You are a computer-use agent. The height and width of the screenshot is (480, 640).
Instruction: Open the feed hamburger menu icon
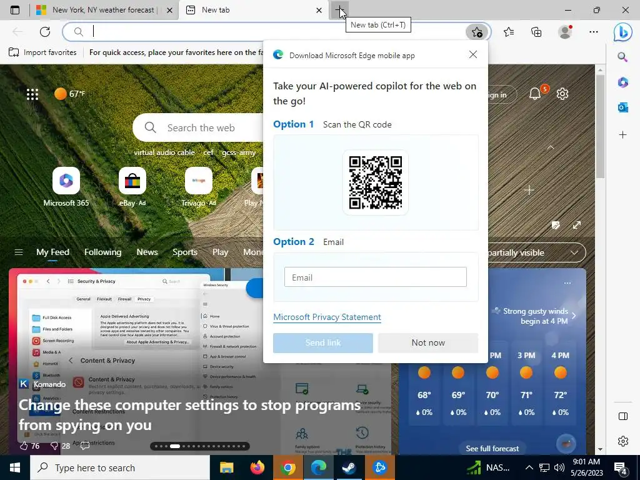point(18,252)
